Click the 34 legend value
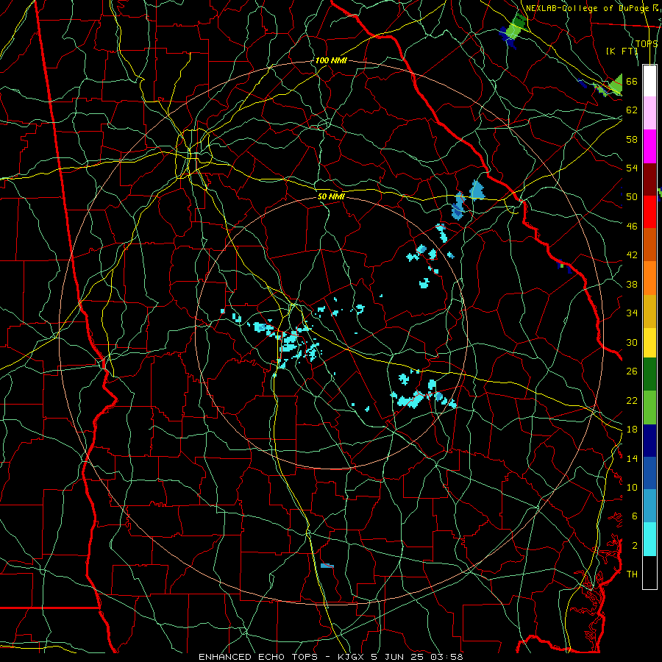Image resolution: width=662 pixels, height=662 pixels. pyautogui.click(x=632, y=313)
